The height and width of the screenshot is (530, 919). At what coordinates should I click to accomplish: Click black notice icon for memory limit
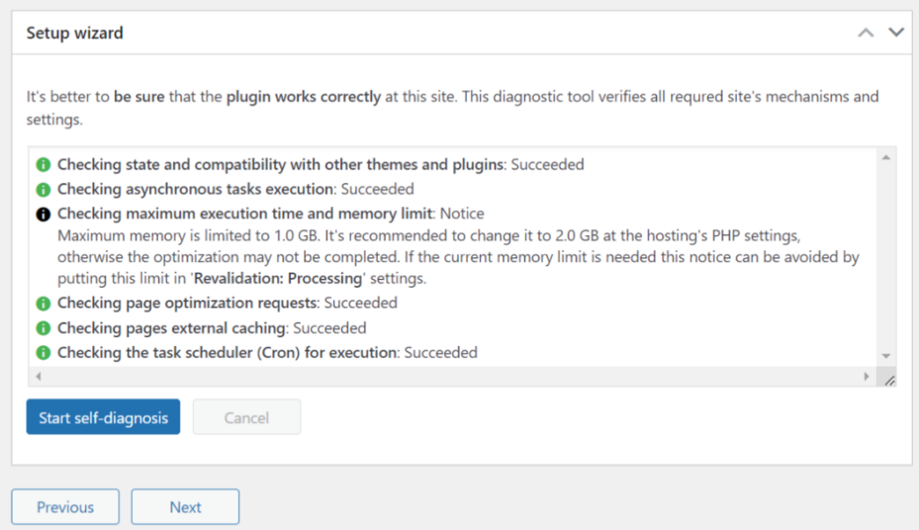point(43,214)
